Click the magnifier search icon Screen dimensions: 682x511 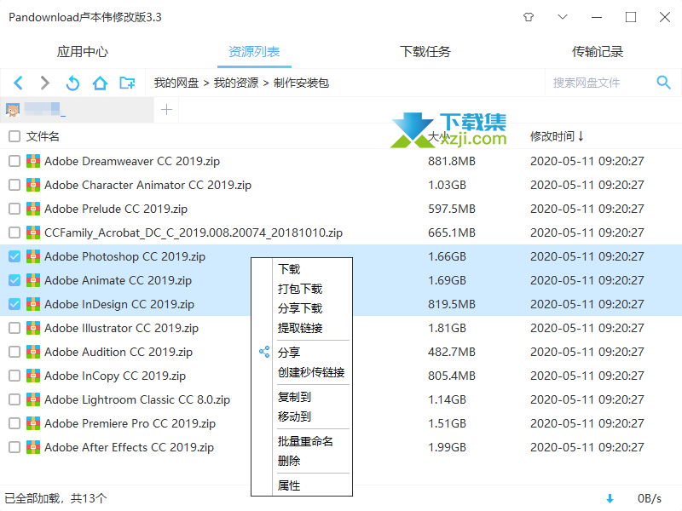coord(663,82)
